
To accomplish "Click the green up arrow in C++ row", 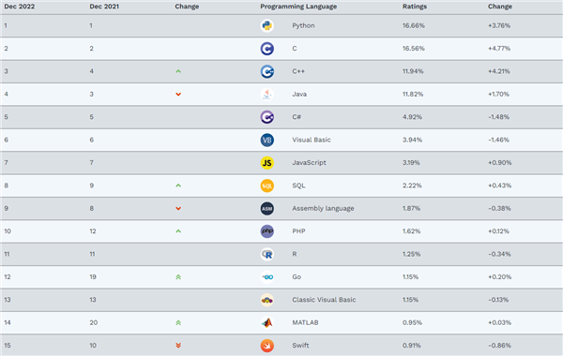I will 178,71.
